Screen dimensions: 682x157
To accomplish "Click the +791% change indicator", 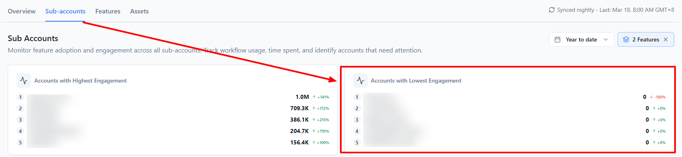I will tap(321, 131).
